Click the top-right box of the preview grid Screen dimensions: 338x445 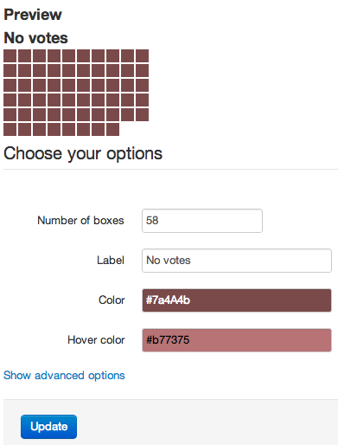(142, 55)
